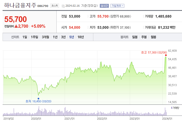Switch to 월봉 candle chart
182x122 pixels.
153,37
